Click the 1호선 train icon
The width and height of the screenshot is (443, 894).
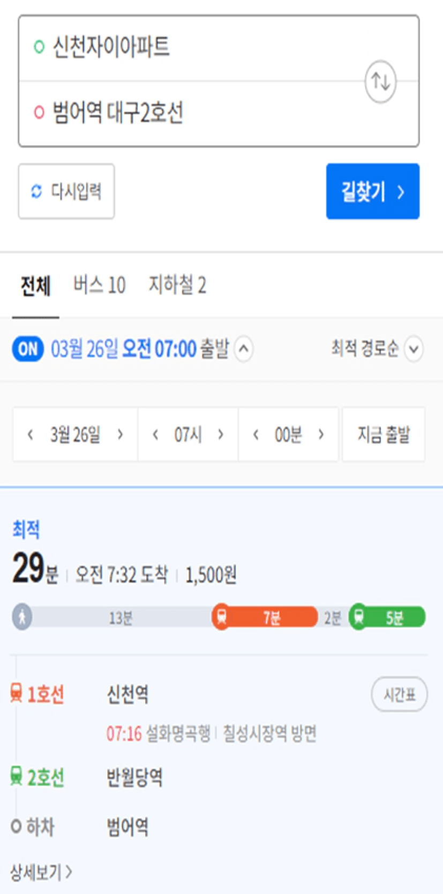click(17, 693)
